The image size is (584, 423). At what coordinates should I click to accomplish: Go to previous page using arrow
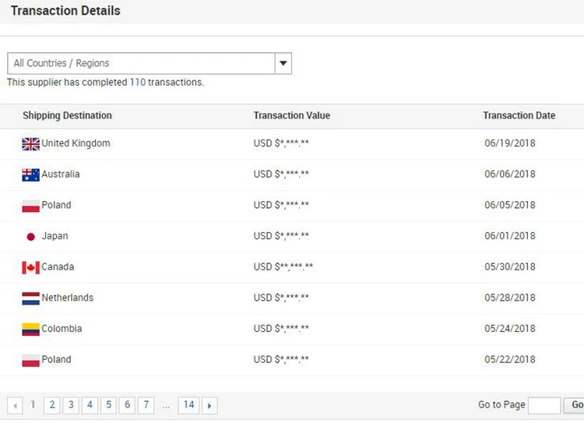click(15, 405)
